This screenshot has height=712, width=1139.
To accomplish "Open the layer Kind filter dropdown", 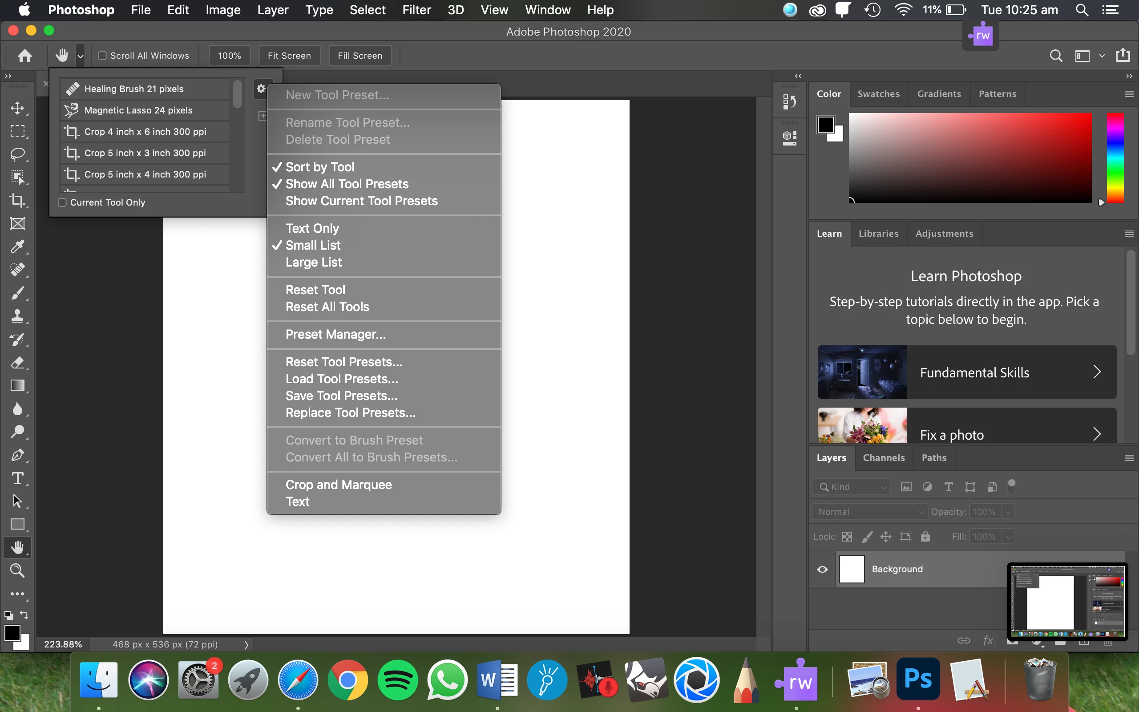I will tap(851, 487).
